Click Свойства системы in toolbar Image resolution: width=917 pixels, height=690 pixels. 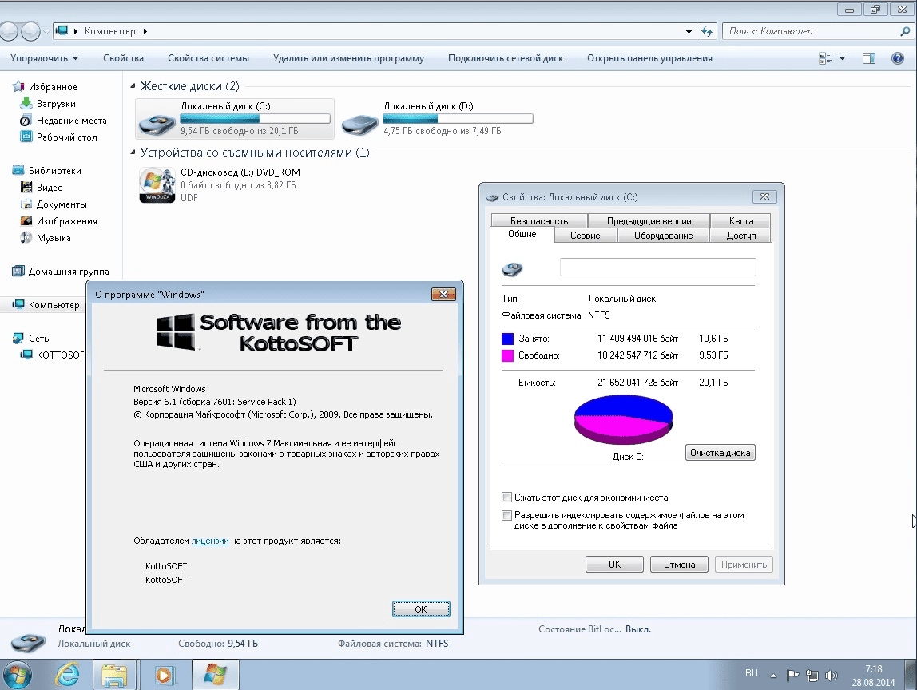pyautogui.click(x=208, y=58)
